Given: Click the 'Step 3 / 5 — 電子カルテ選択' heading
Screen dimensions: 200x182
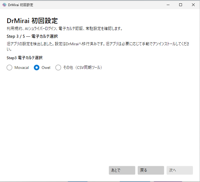Looking at the screenshot, I should 32,36.
